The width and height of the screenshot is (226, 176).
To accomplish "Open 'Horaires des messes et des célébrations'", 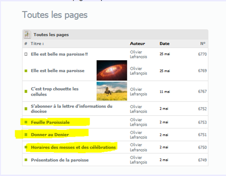I will [74, 147].
